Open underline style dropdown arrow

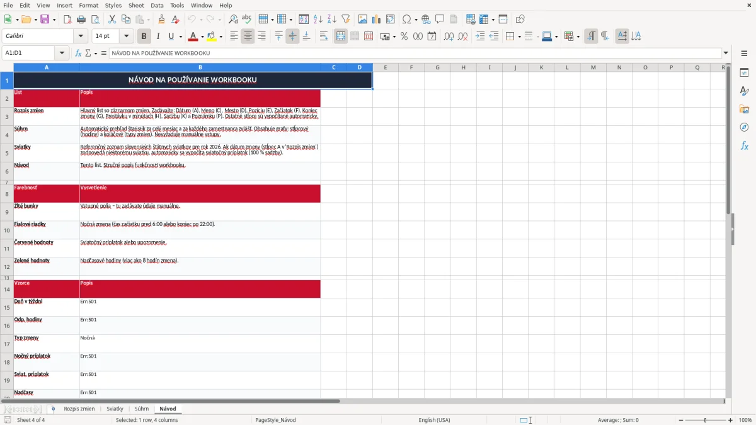[x=180, y=37]
